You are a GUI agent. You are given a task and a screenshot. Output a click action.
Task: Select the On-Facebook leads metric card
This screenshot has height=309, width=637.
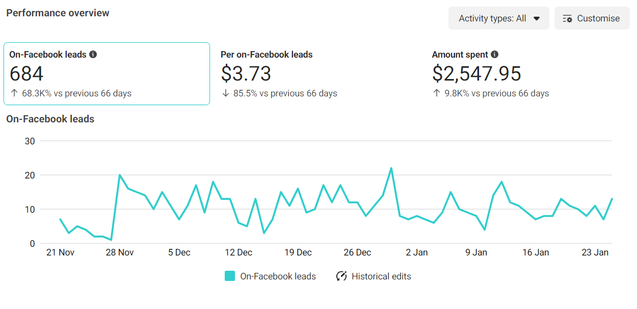point(107,74)
